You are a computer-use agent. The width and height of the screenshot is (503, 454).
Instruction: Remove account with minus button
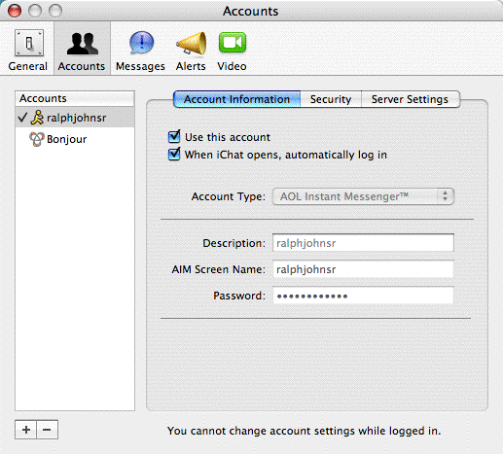[48, 430]
